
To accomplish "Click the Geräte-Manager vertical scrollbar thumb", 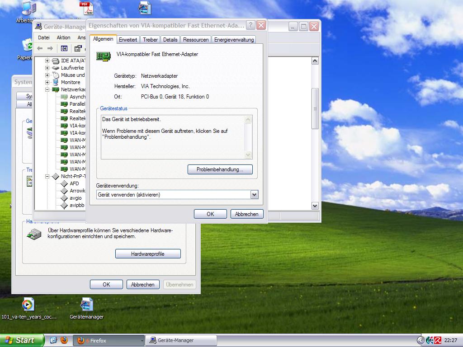I will point(315,108).
